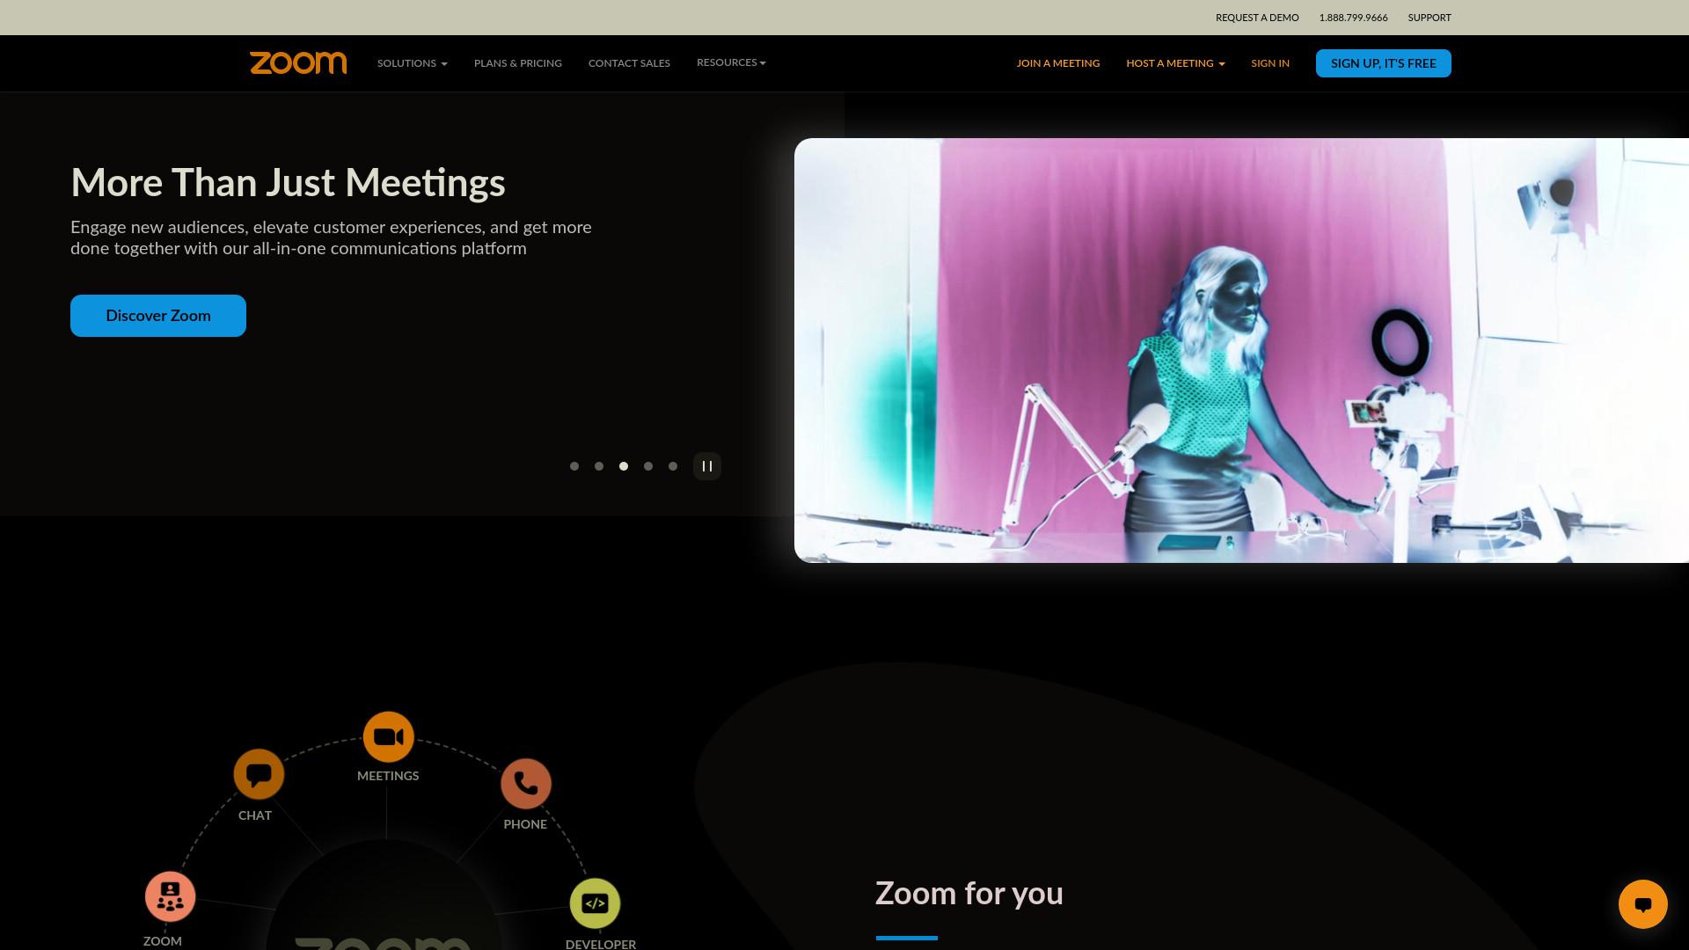Screen dimensions: 1689x950
Task: Pause the hero carousel slideshow
Action: 707,466
